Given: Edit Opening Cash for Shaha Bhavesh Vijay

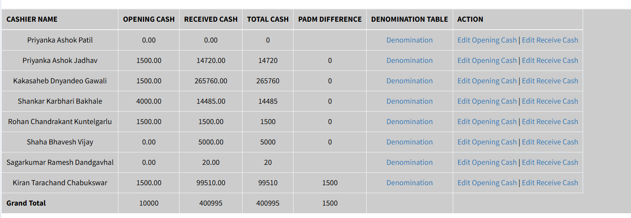Looking at the screenshot, I should (487, 142).
